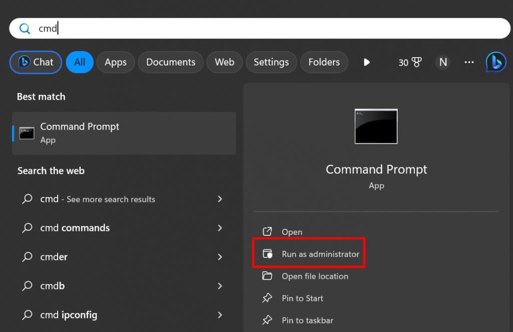Expand the cmd commands suggestion arrow
Image resolution: width=513 pixels, height=332 pixels.
tap(219, 228)
